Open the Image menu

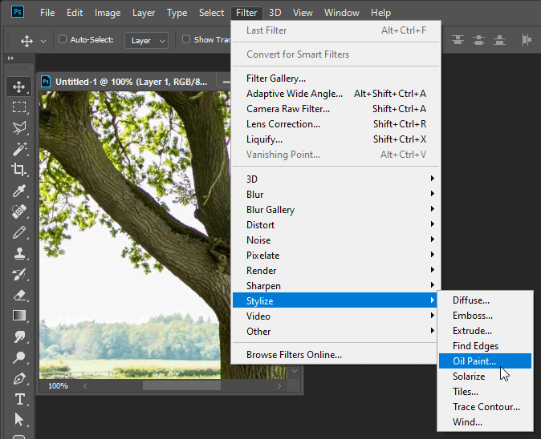108,13
